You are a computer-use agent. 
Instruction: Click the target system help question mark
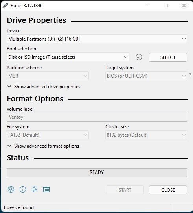[190, 75]
